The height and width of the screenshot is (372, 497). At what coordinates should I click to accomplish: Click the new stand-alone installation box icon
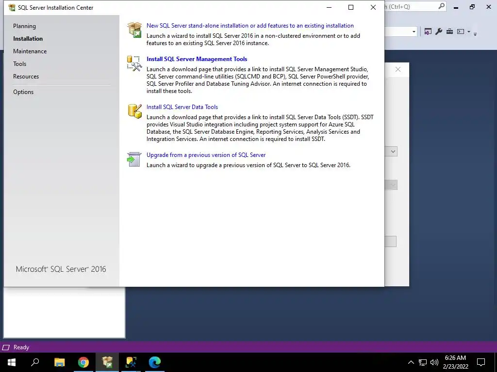click(134, 30)
